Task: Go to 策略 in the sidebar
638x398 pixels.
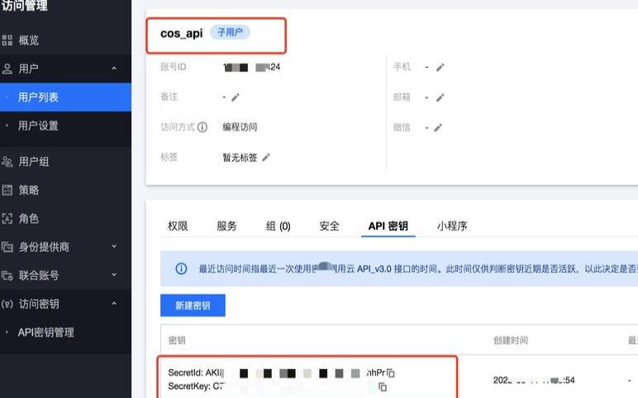Action: 29,190
